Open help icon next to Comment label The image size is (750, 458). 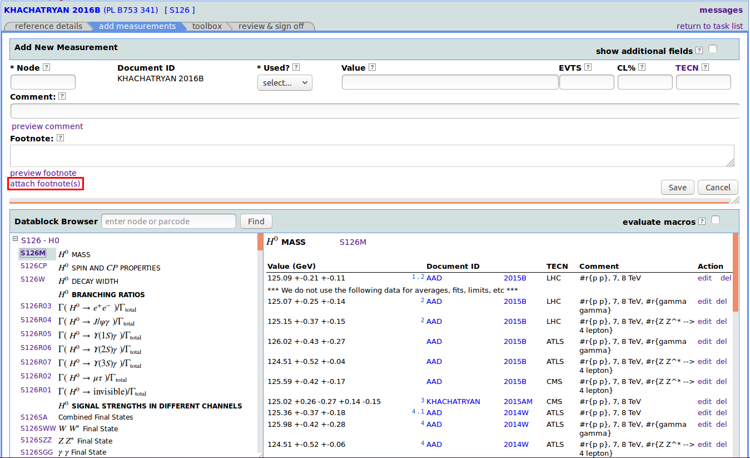[x=62, y=96]
